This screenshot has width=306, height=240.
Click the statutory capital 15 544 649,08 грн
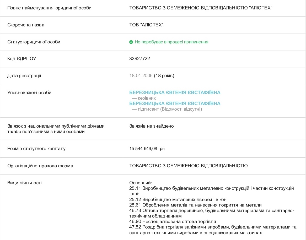tap(147, 149)
